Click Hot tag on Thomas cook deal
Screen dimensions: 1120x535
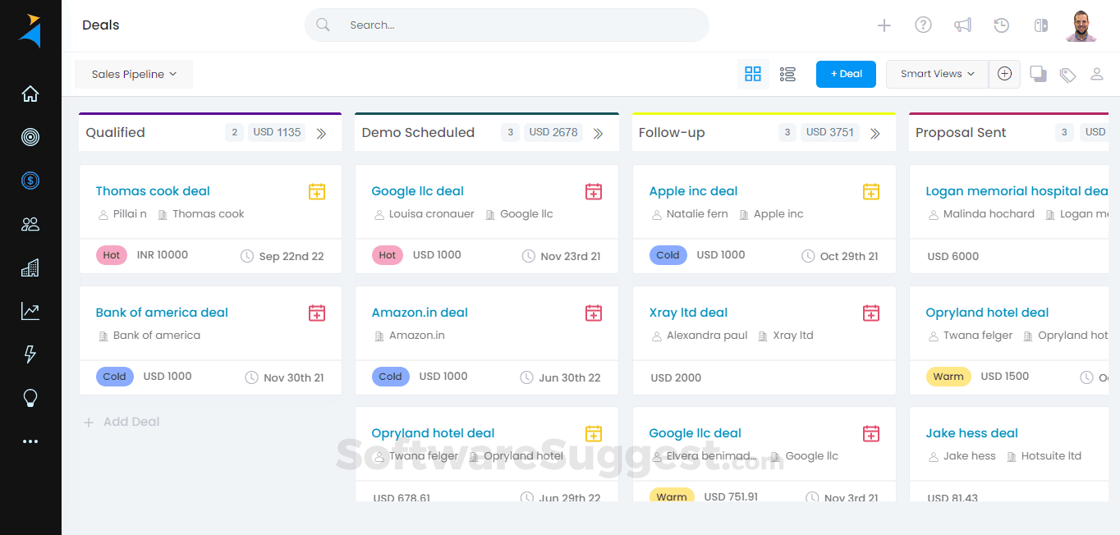point(112,255)
